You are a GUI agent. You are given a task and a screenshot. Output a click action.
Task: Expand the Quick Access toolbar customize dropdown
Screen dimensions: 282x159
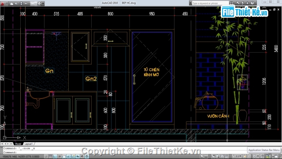point(43,4)
